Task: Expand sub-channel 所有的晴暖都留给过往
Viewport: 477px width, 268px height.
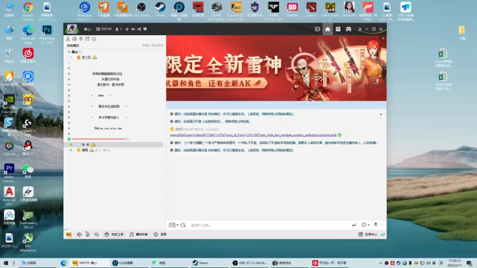Action: tap(69, 74)
